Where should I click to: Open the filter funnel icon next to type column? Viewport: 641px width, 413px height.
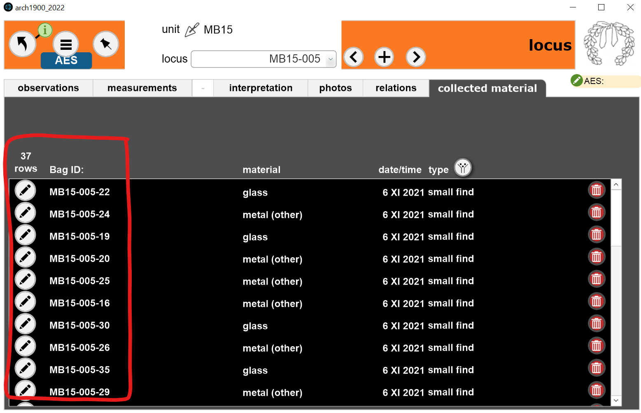(463, 168)
